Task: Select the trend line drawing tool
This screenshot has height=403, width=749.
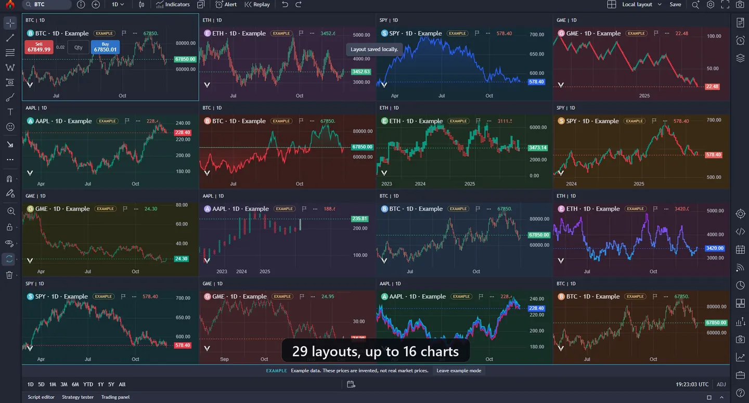Action: point(10,38)
